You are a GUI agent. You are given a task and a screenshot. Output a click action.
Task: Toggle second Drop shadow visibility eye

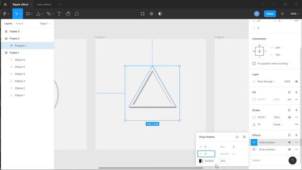[289, 149]
